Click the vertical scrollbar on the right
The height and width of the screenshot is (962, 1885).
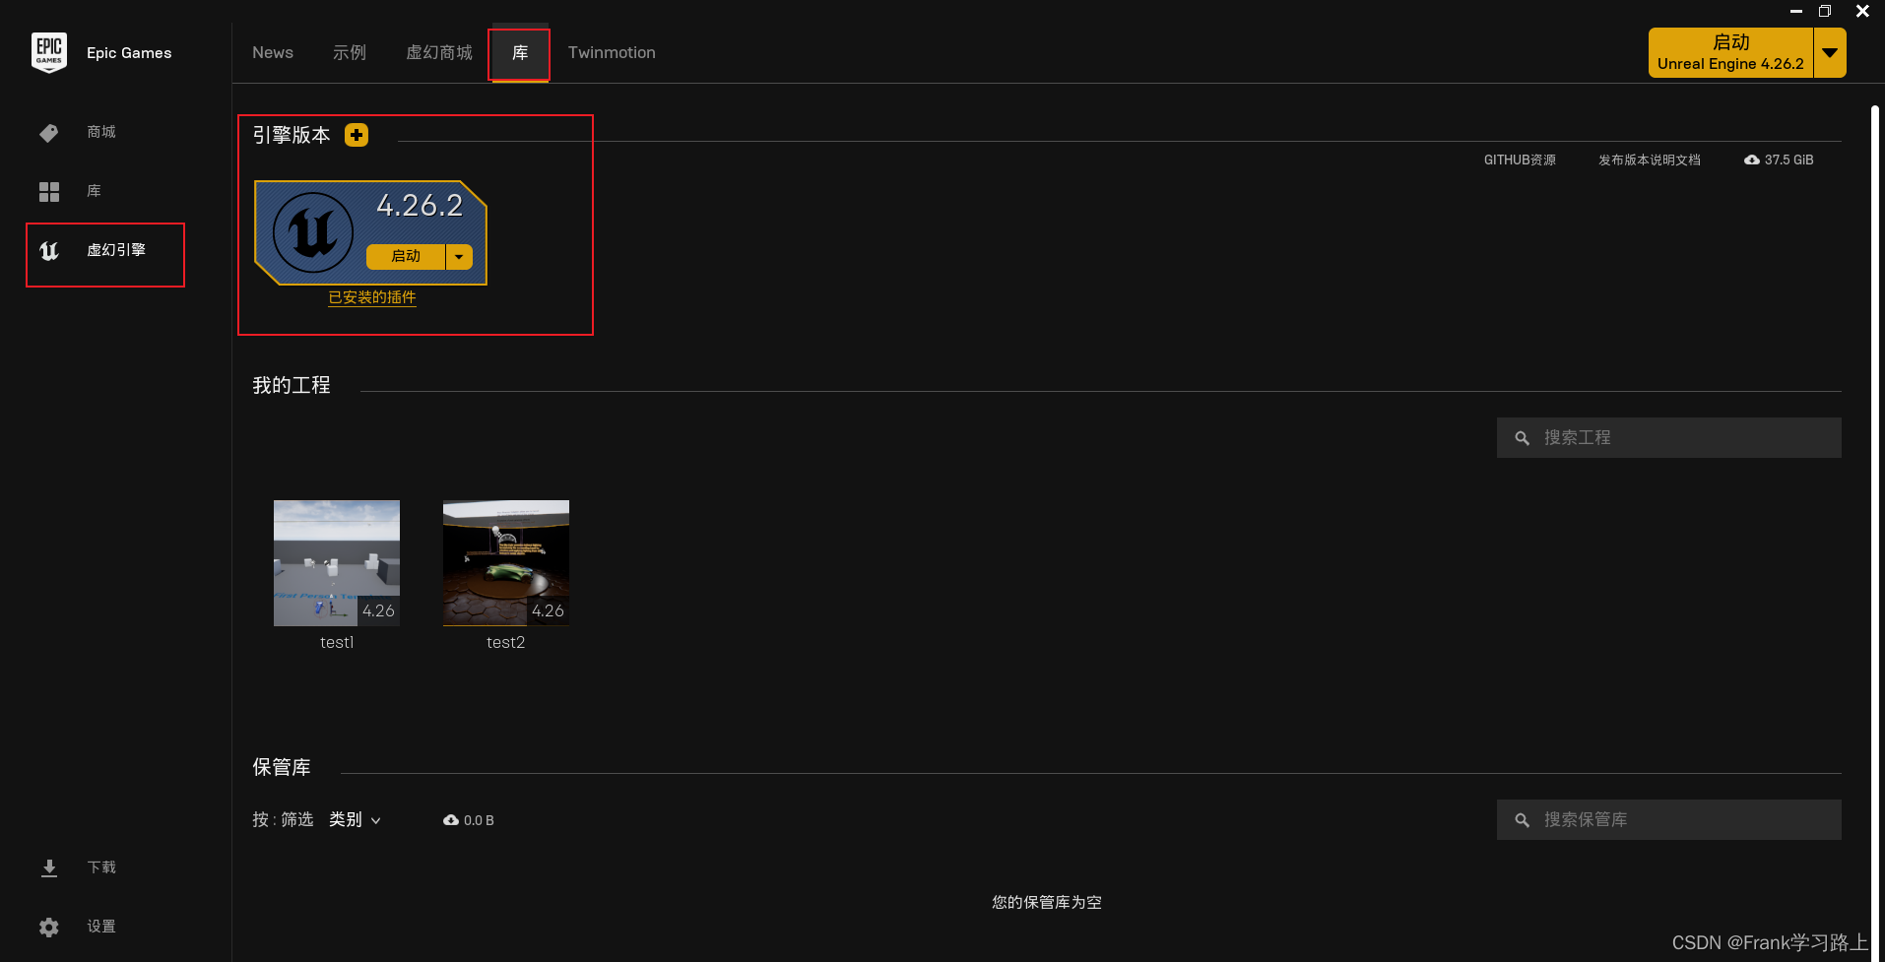point(1875,532)
